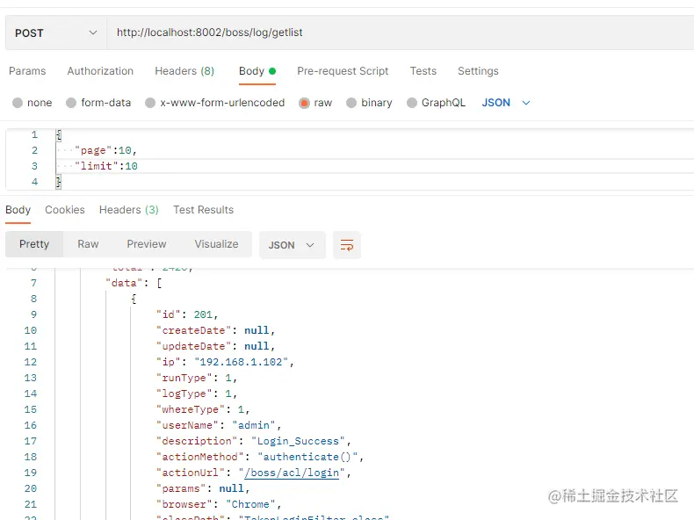Click the ip value "192.168.1.102"
The height and width of the screenshot is (520, 694).
click(242, 362)
